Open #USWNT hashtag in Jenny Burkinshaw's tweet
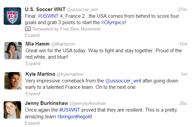Image resolution: width=195 pixels, height=127 pixels. [x=69, y=110]
